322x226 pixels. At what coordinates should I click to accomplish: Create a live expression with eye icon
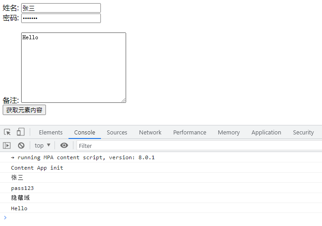pyautogui.click(x=64, y=145)
